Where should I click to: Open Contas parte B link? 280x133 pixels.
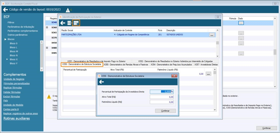11,109
